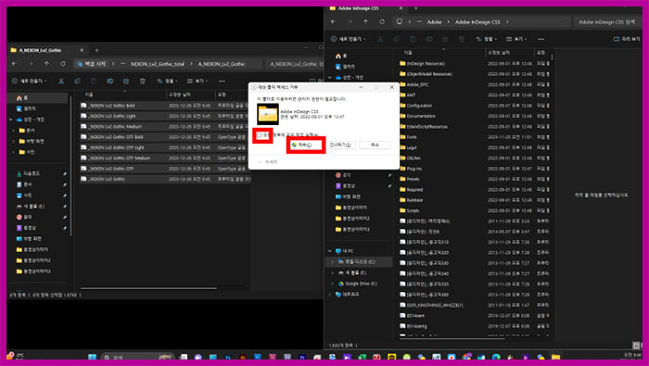Select the _NEXON Lv2 Gothic Light file
Screen dimensions: 649x366
point(165,116)
